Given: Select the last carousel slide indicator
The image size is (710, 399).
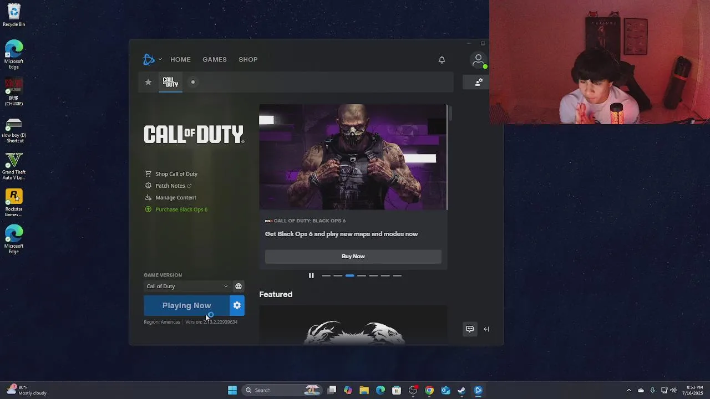Looking at the screenshot, I should (x=397, y=275).
